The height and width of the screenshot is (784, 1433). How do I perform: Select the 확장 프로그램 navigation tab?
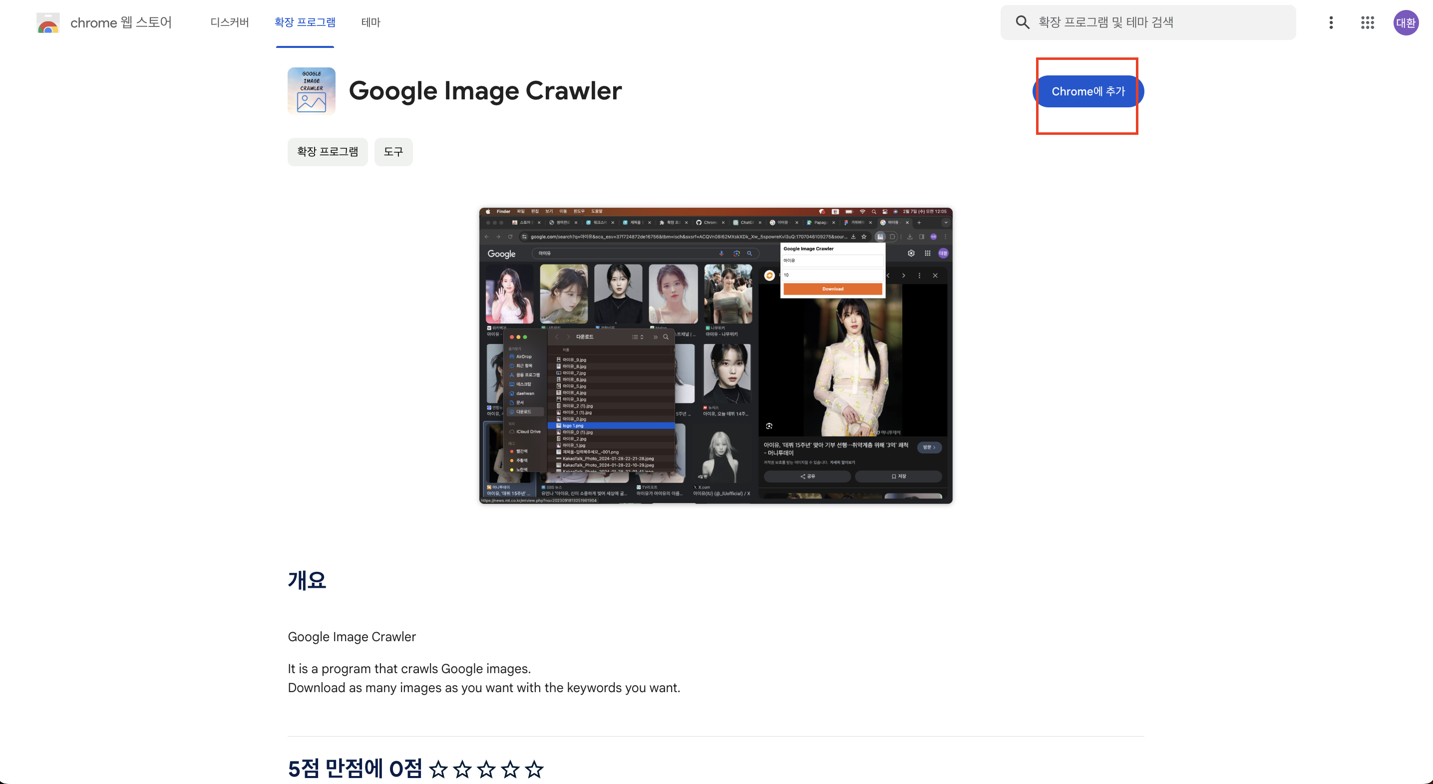[x=305, y=22]
